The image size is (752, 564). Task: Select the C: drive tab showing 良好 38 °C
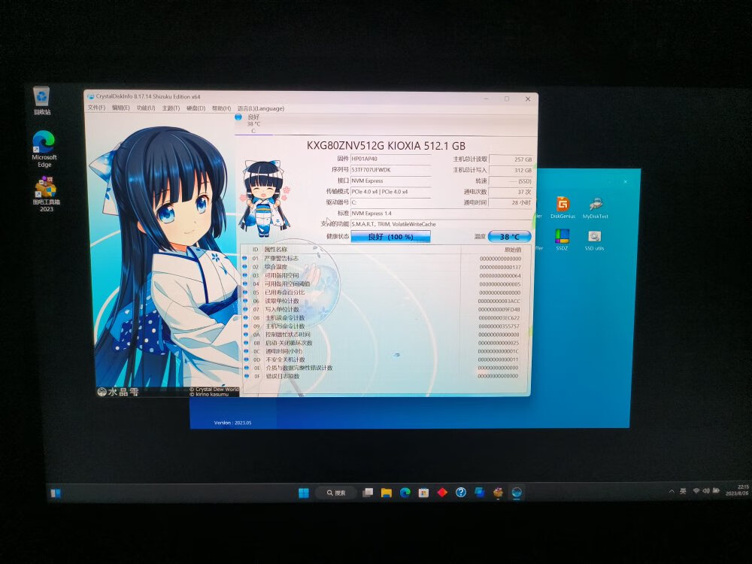253,123
